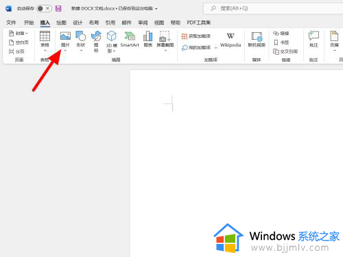
Task: Switch to the 审阅 (Review) tab
Action: [143, 23]
